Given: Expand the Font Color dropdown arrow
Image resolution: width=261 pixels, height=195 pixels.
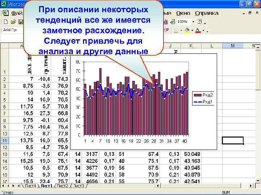Looking at the screenshot, I should click(x=203, y=30).
